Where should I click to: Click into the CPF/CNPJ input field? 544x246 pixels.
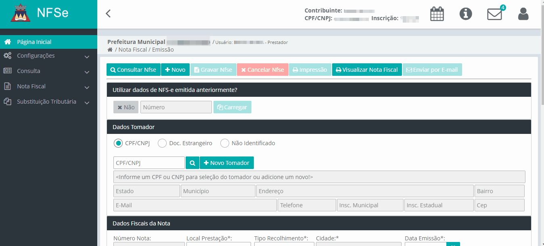tap(149, 163)
